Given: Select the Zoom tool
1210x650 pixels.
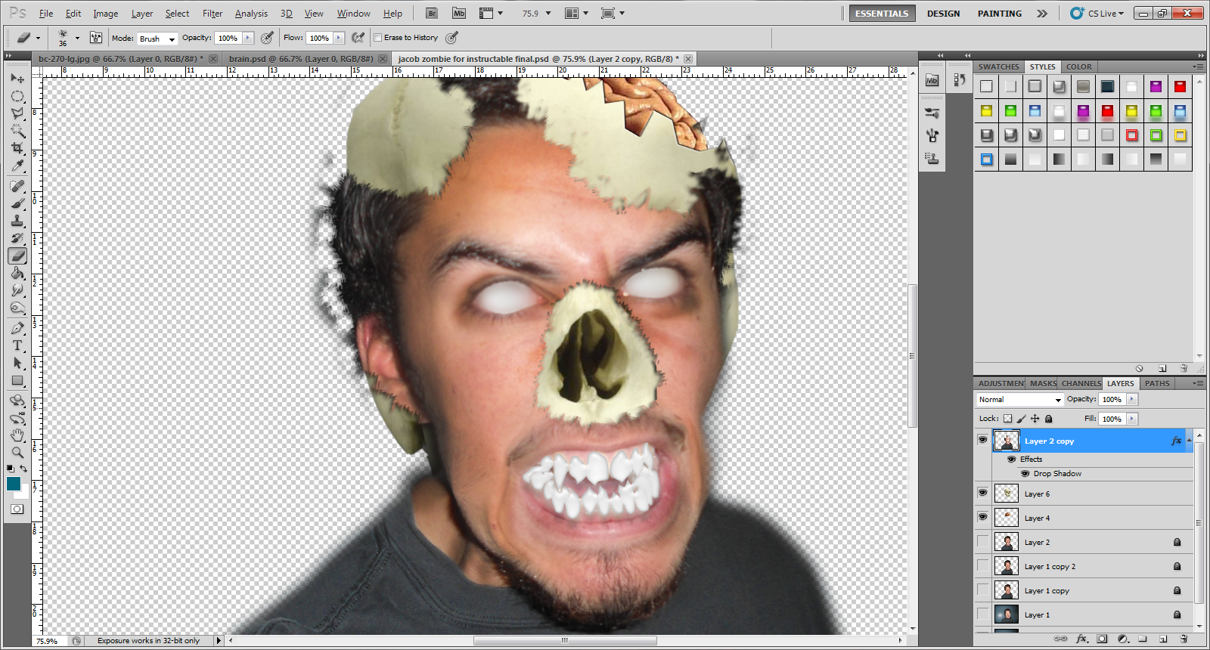Looking at the screenshot, I should tap(17, 453).
